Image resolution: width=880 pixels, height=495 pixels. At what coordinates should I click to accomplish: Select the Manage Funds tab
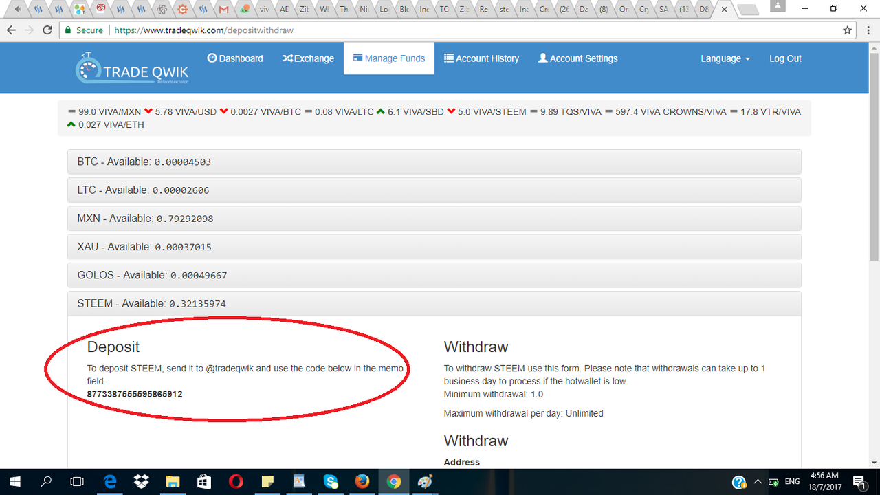(x=389, y=58)
